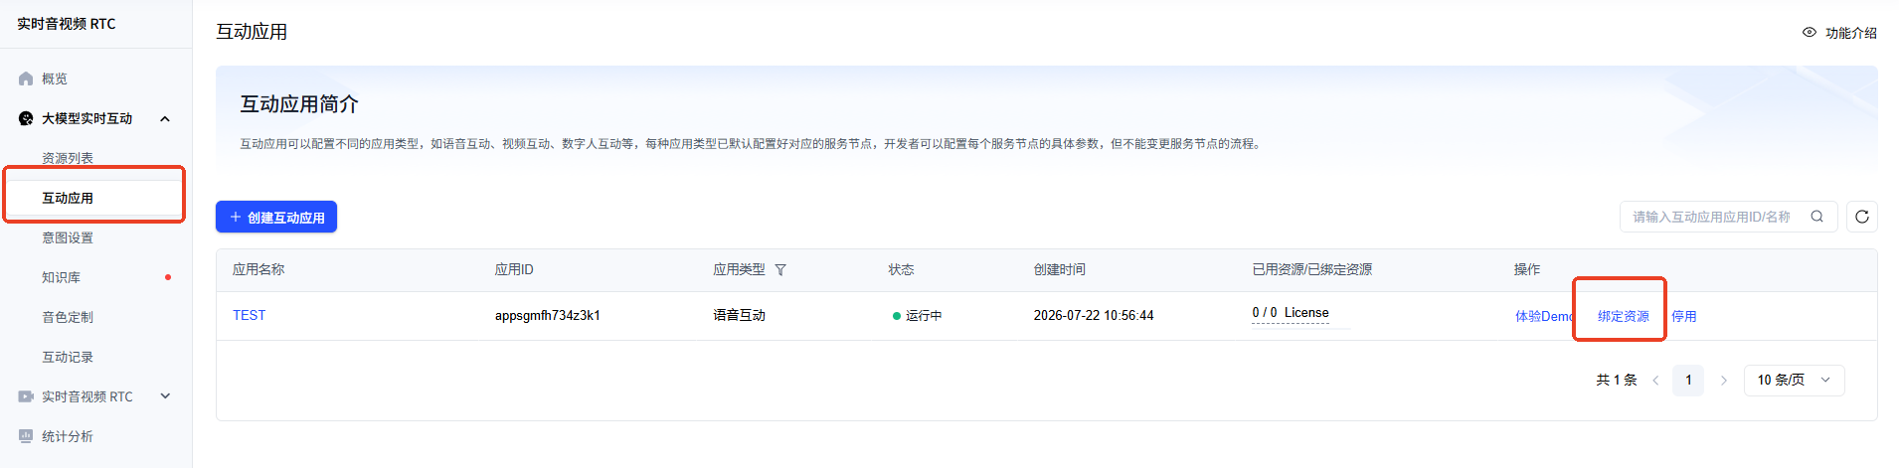
Task: Click the eye icon beside 功能介绍
Action: pos(1810,33)
